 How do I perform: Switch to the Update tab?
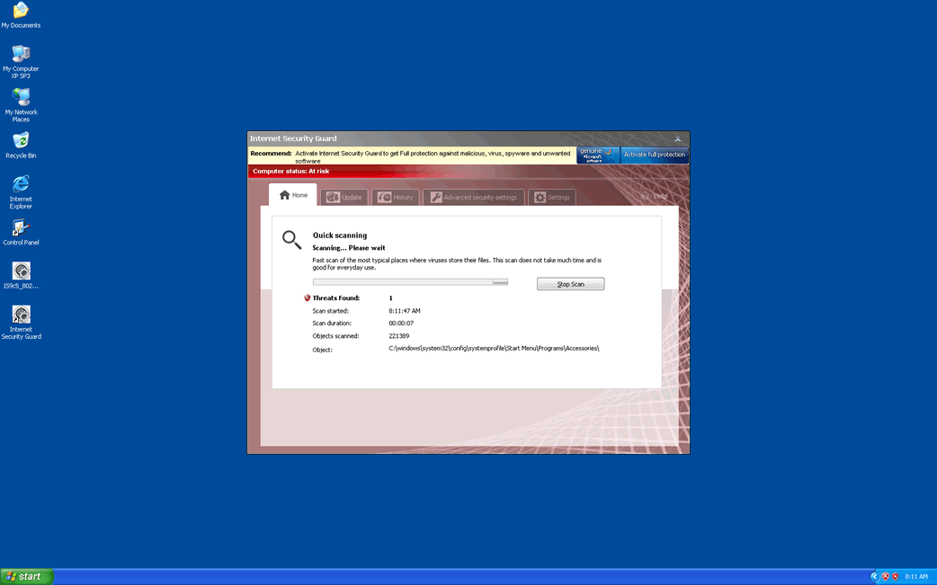(x=343, y=198)
